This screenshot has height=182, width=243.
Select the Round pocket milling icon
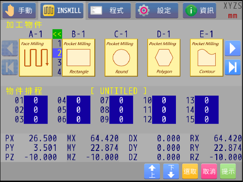(121, 57)
